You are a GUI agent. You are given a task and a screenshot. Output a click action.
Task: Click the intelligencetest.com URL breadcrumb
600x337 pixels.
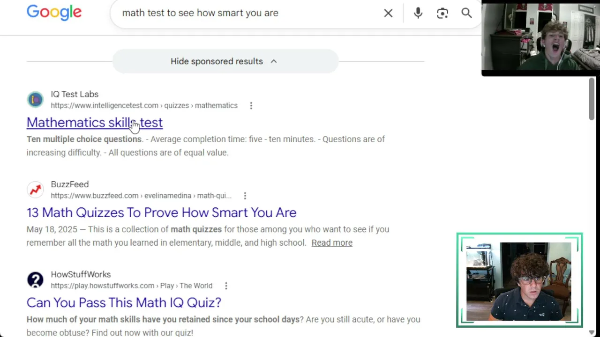144,105
